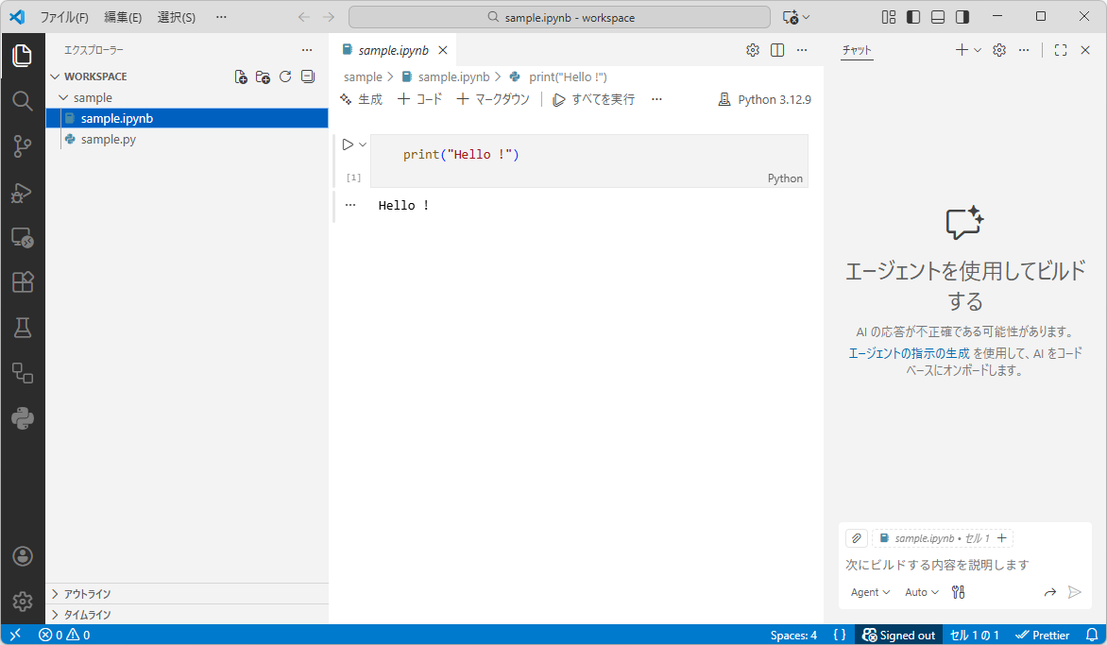Screen dimensions: 1107x645
Task: Select the sample.ipynb editor tab
Action: [x=393, y=50]
